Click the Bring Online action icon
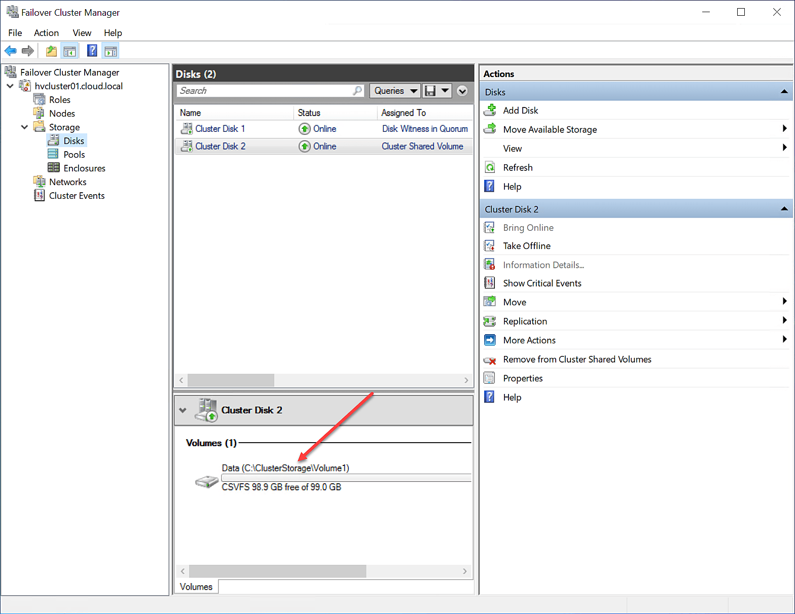 (x=489, y=228)
